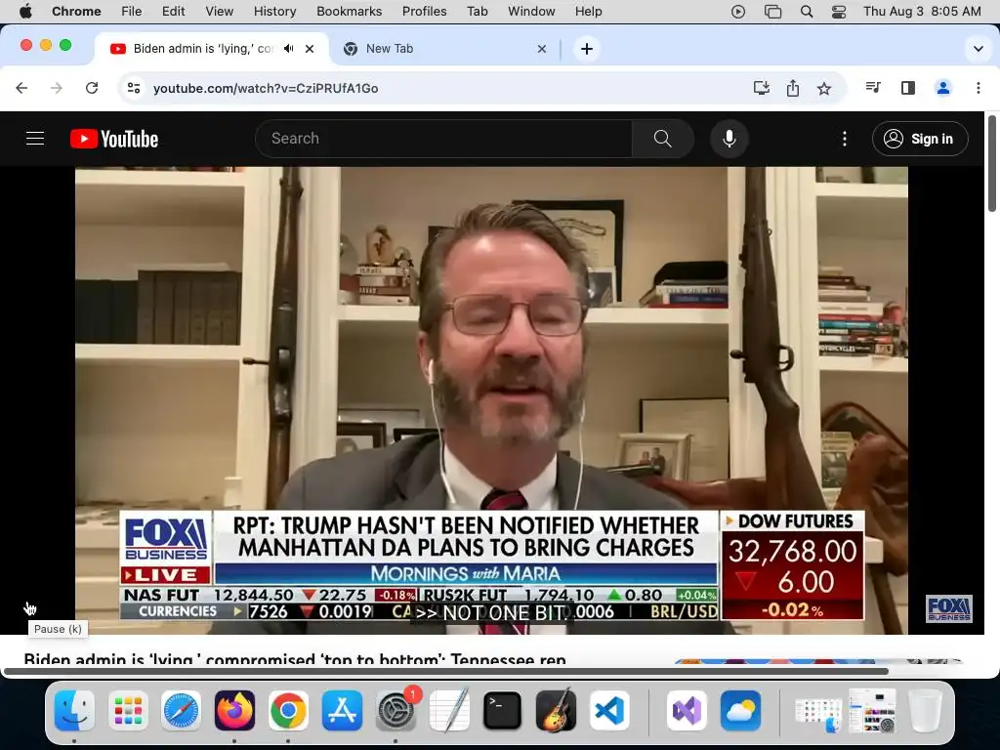Go forward with Chrome's forward arrow
1000x750 pixels.
pos(57,88)
